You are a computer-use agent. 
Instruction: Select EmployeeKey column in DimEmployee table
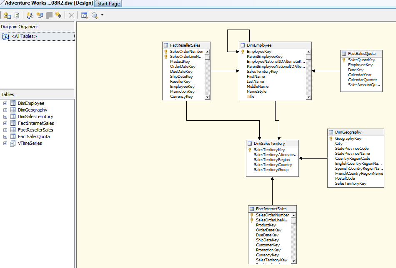pos(259,52)
